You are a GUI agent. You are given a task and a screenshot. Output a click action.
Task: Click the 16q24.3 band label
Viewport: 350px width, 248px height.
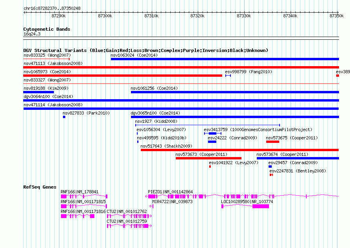click(32, 34)
